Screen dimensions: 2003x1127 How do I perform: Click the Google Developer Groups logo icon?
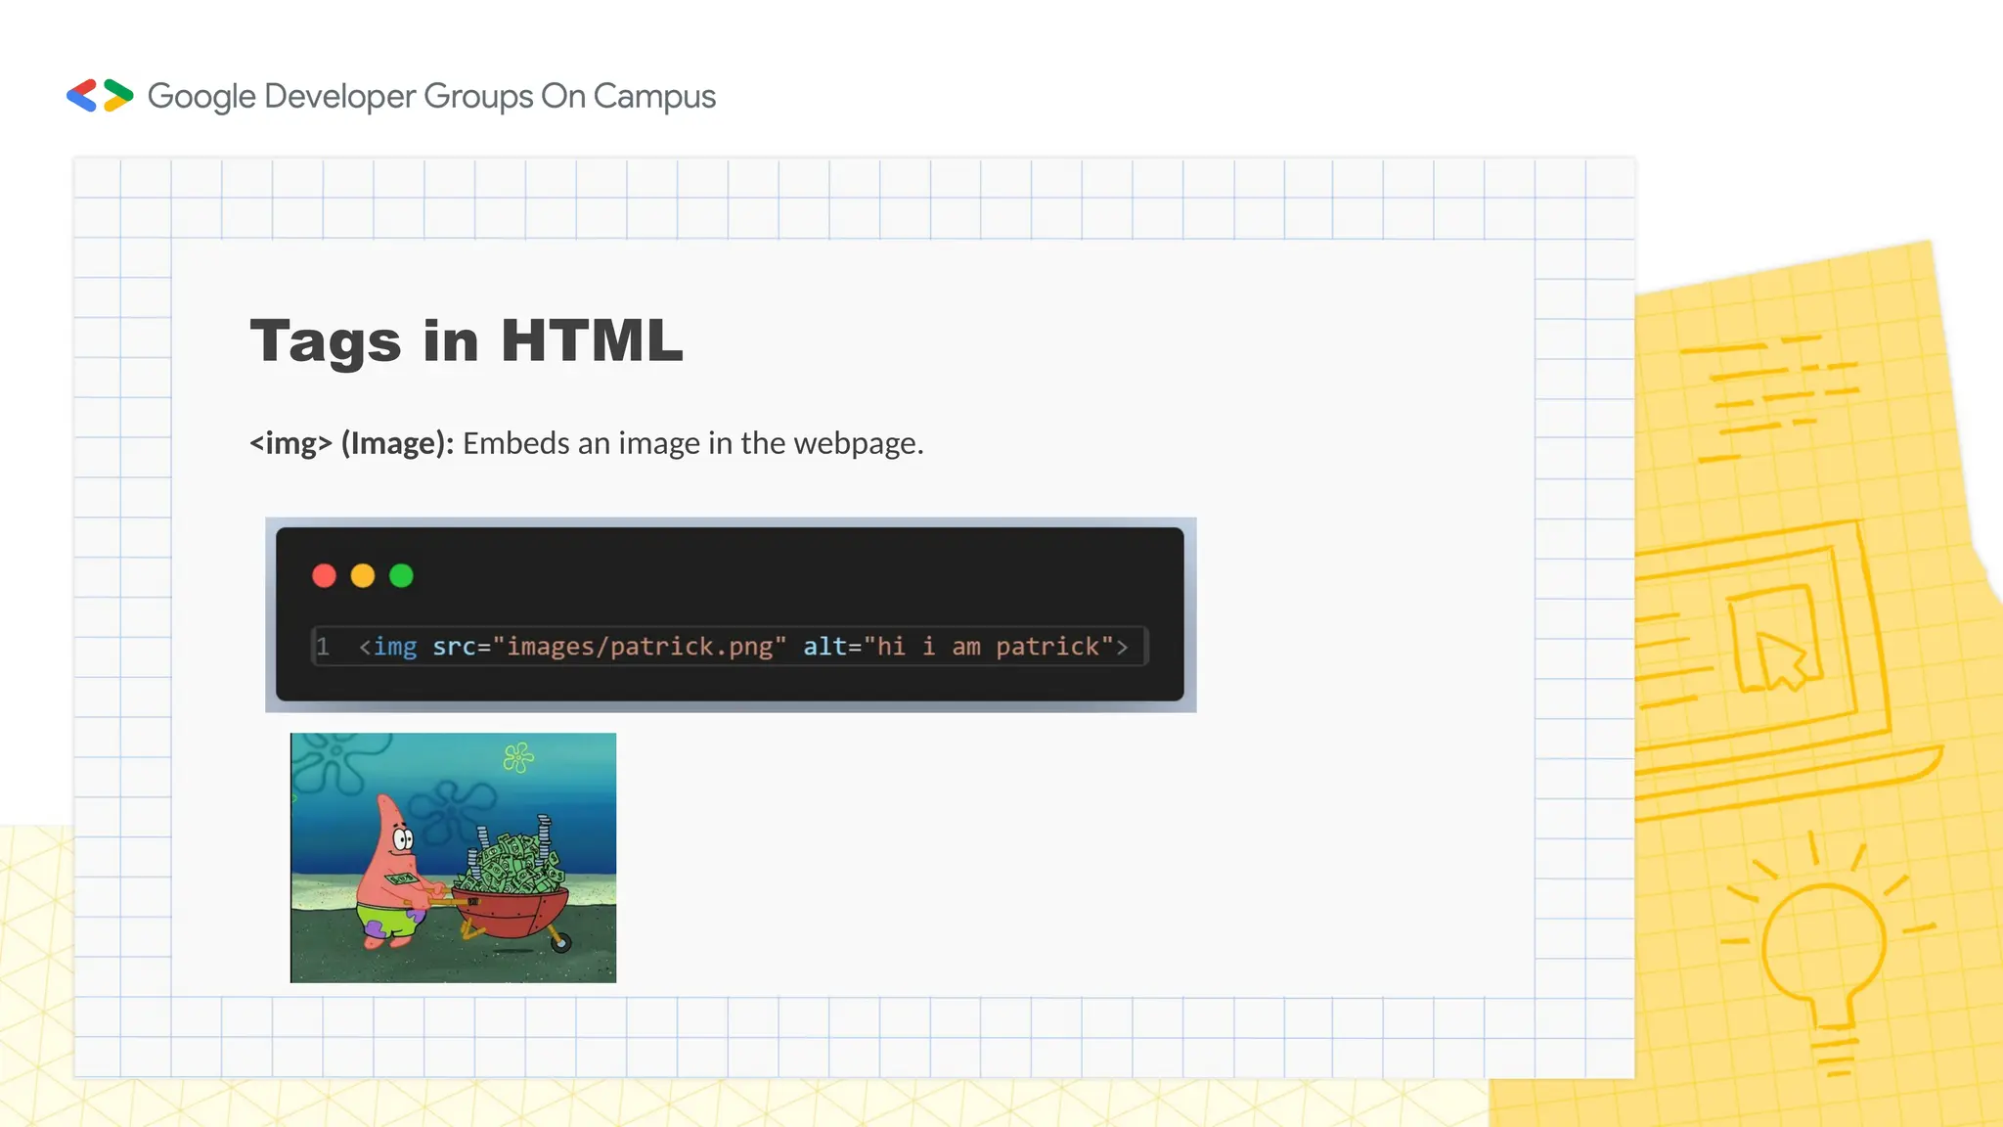[100, 96]
